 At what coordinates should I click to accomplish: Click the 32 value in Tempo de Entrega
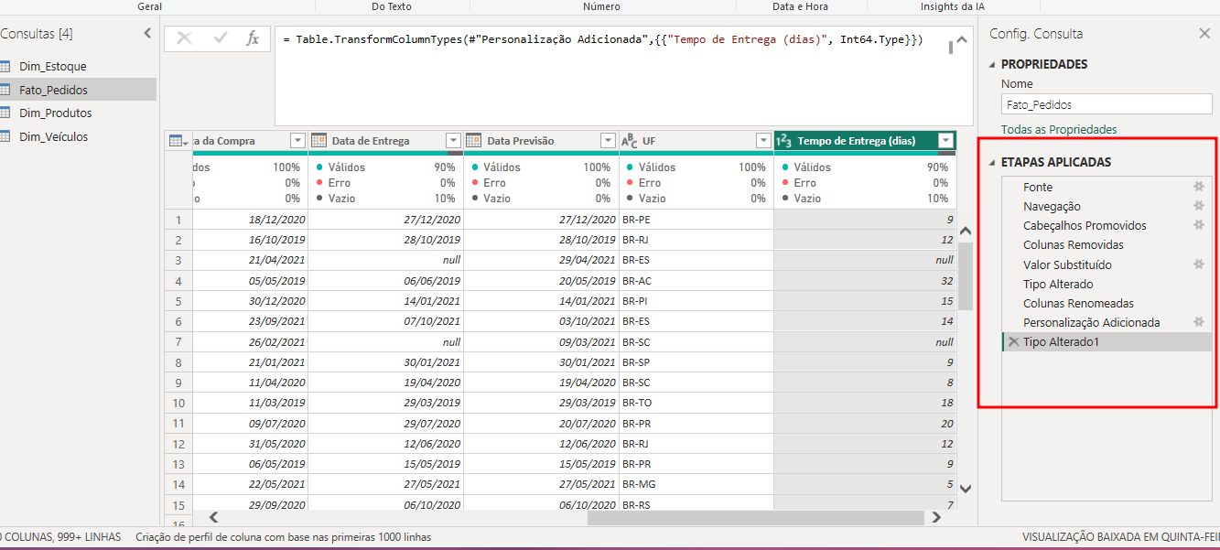[x=865, y=281]
